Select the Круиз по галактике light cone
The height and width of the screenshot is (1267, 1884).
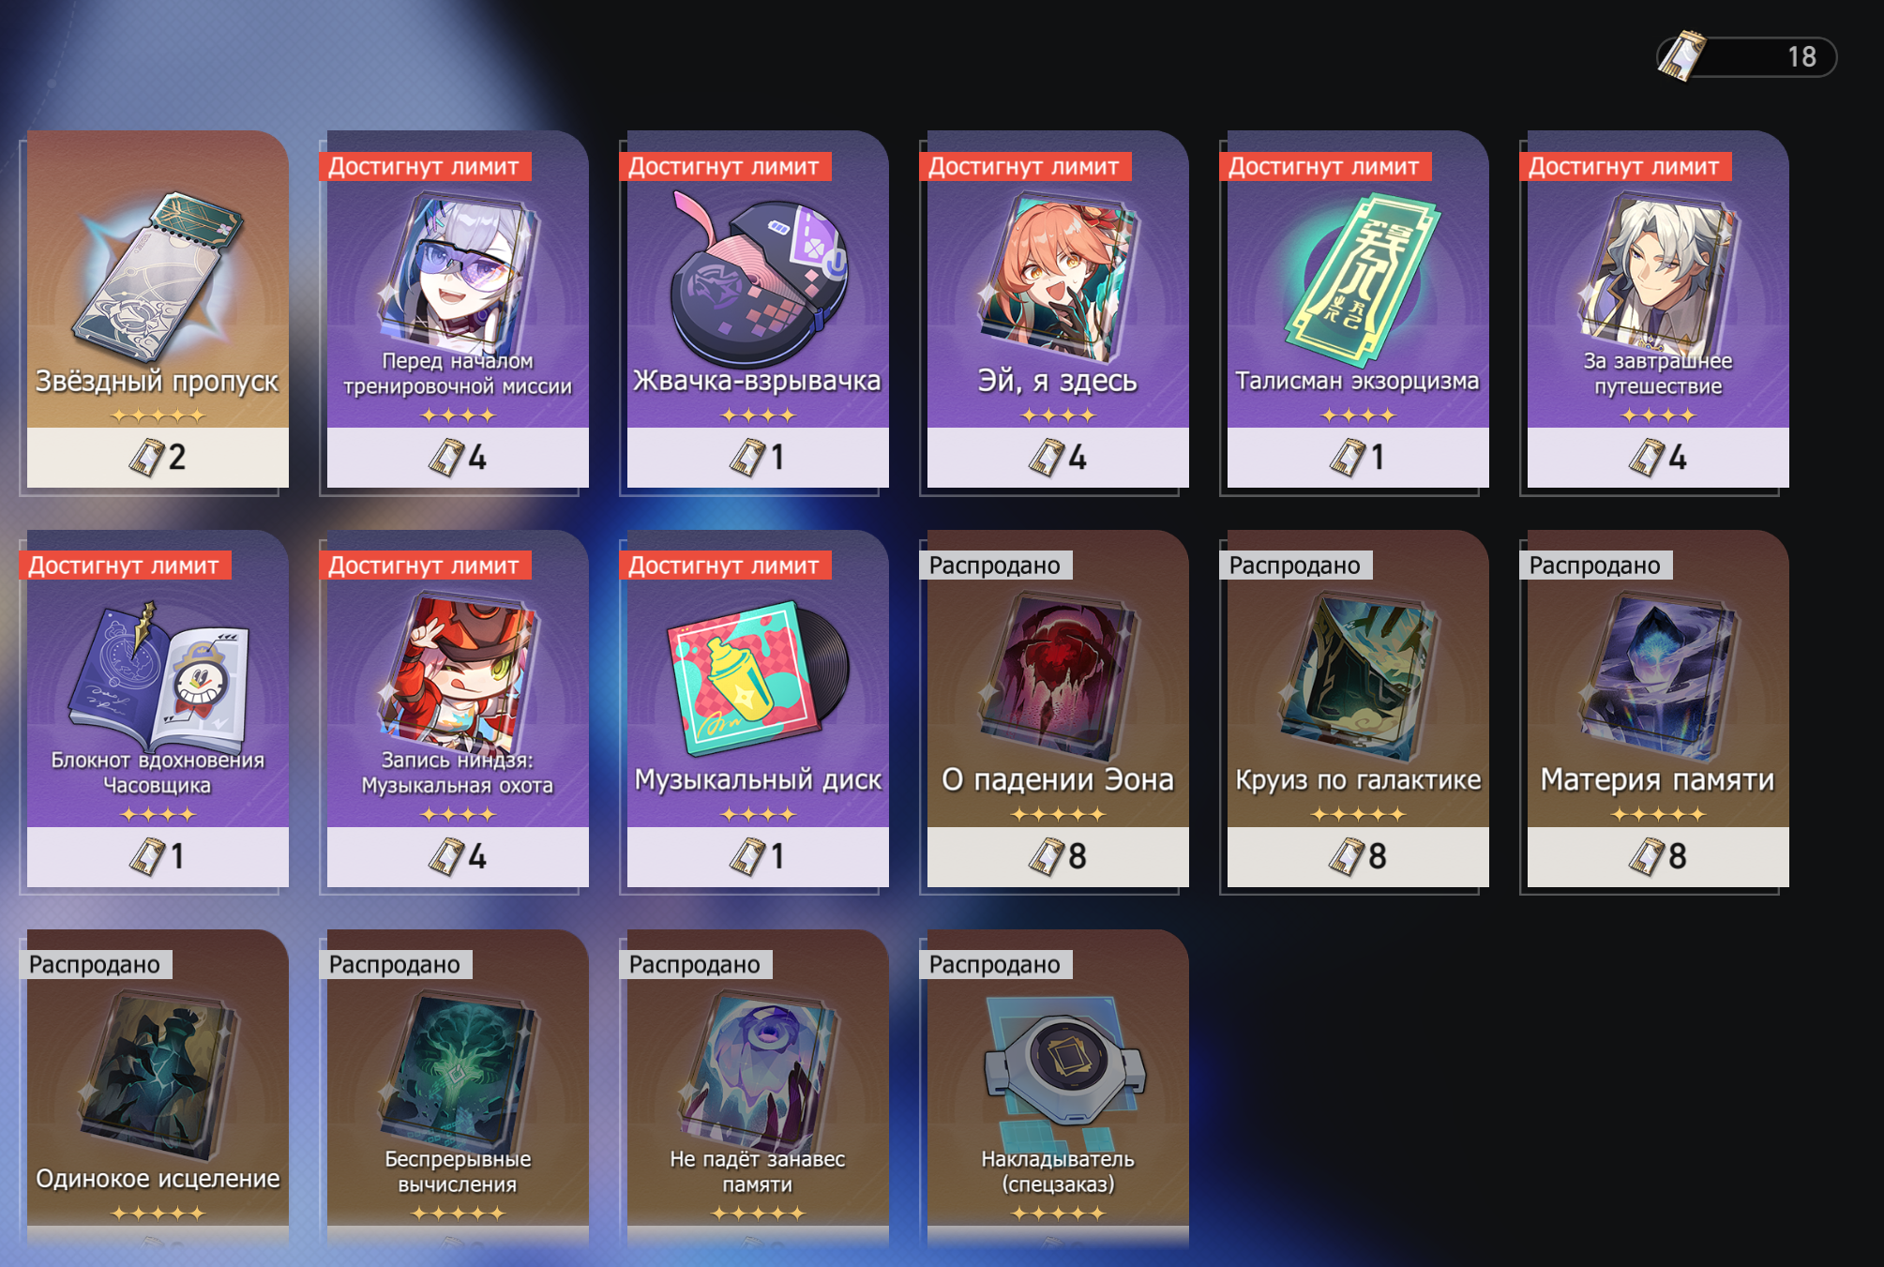[x=1358, y=708]
